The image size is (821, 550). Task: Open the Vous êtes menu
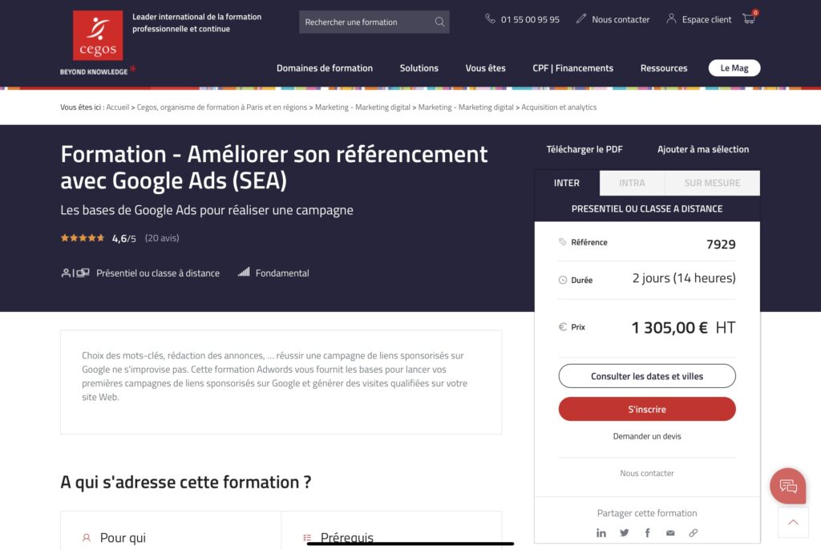pyautogui.click(x=485, y=68)
